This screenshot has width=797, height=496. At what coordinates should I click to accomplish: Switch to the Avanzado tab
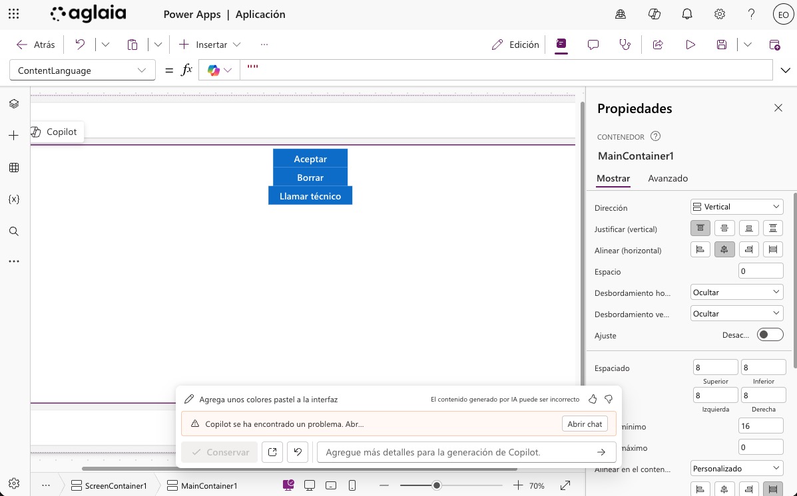[x=667, y=178]
